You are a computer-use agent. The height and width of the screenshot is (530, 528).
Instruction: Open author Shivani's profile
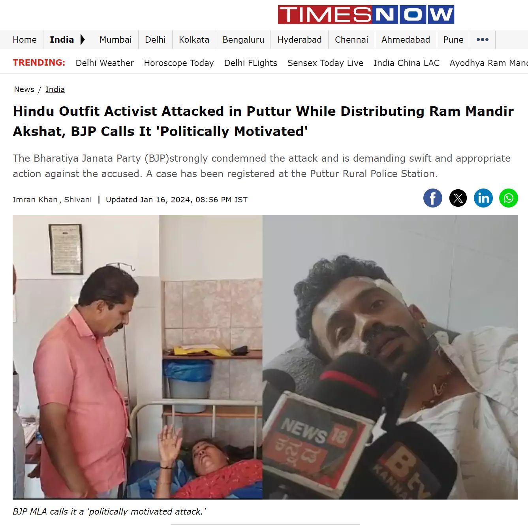[78, 200]
